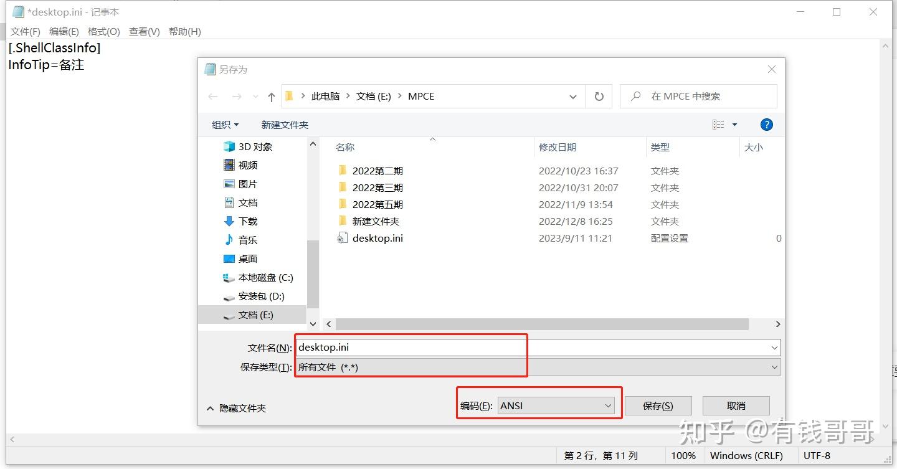Select the 2022第三期 folder
The height and width of the screenshot is (469, 897).
click(x=377, y=187)
